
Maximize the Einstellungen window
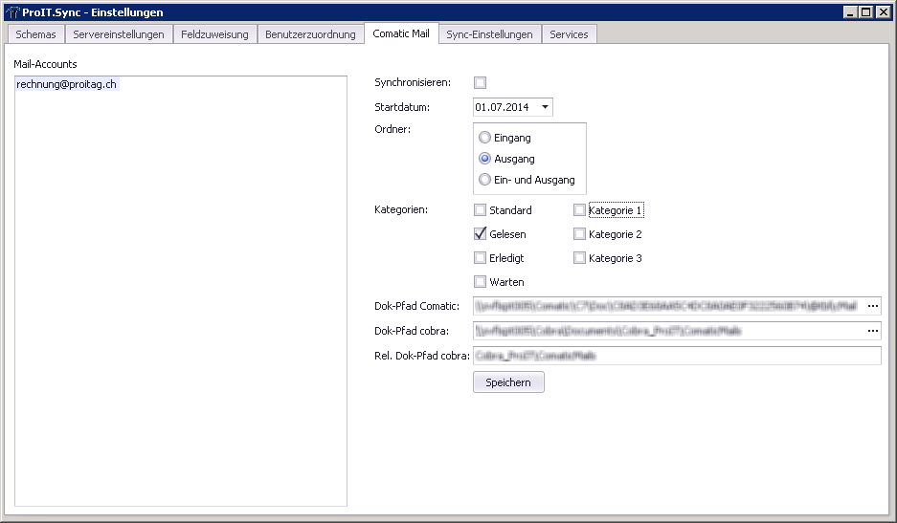click(x=866, y=12)
